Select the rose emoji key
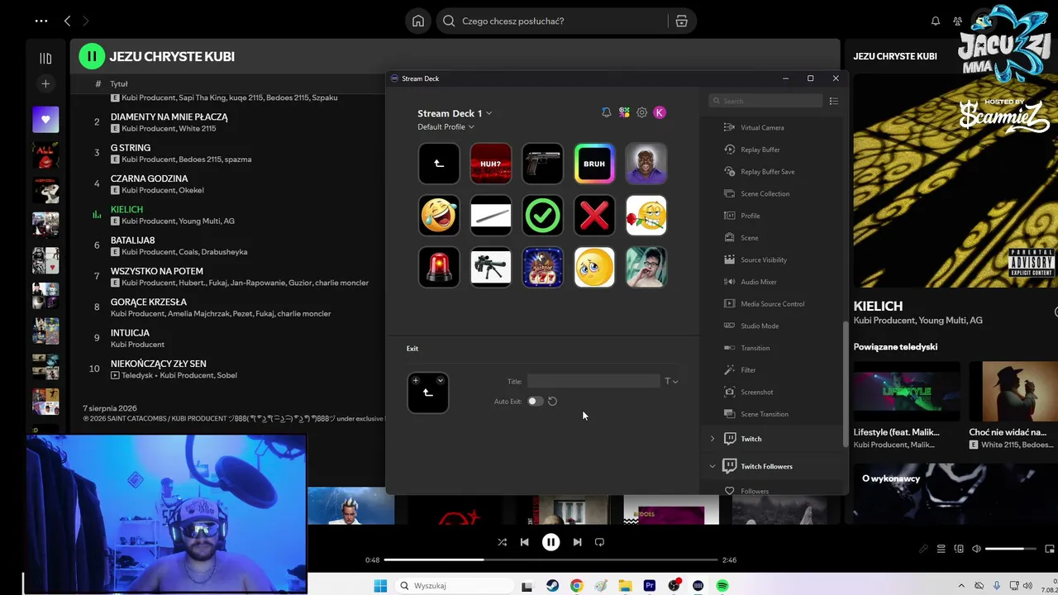 pyautogui.click(x=646, y=216)
